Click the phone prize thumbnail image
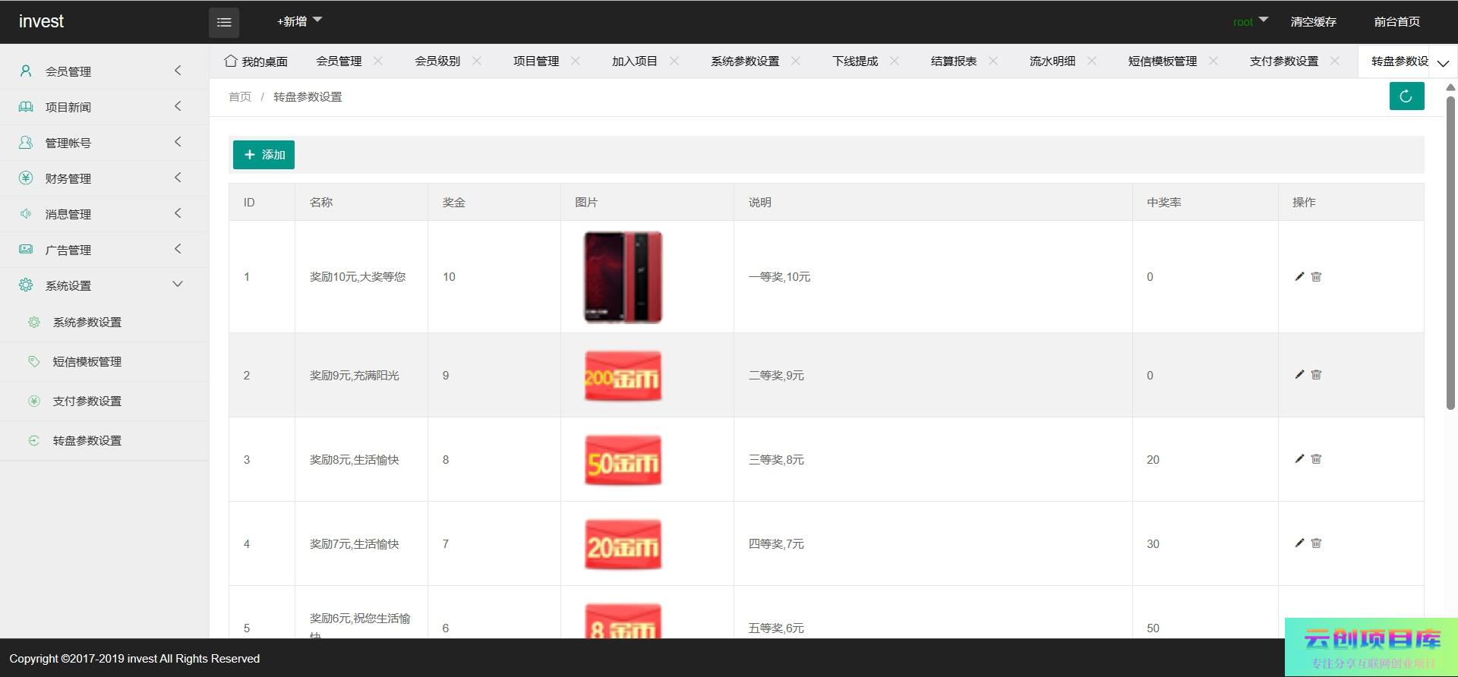The height and width of the screenshot is (677, 1458). (x=623, y=277)
